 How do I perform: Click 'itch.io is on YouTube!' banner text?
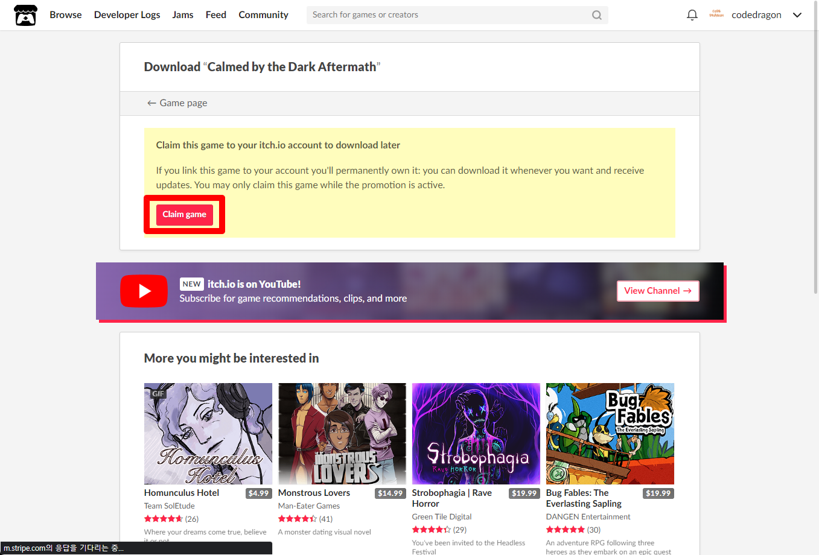point(254,284)
